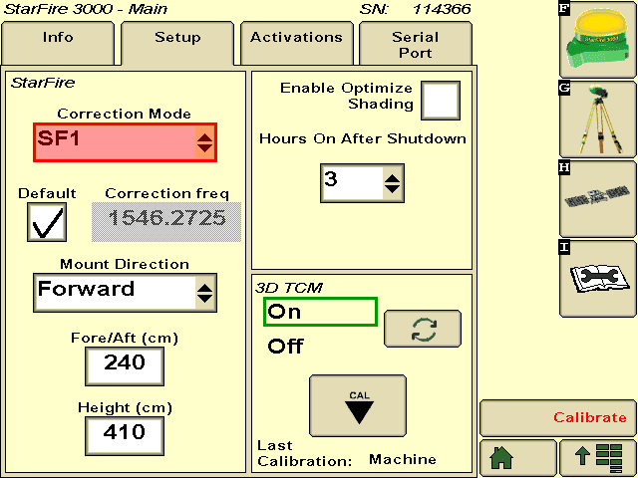Edit the Height 410 value field
The image size is (638, 478).
click(125, 436)
